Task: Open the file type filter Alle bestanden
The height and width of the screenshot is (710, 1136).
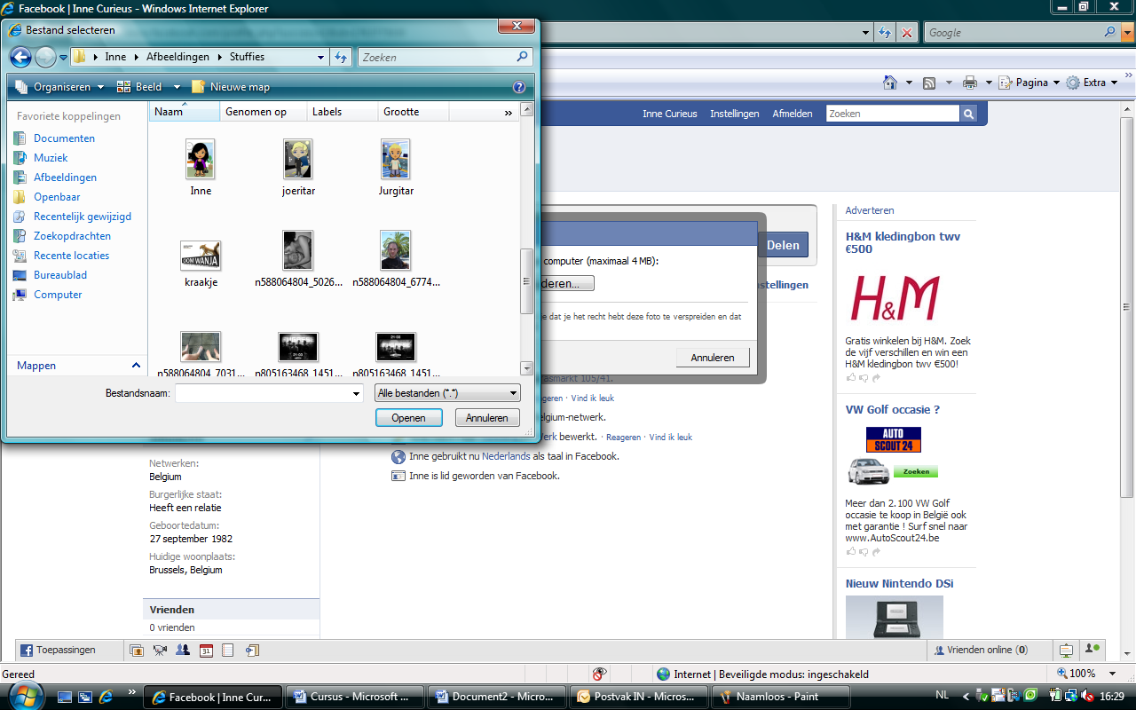Action: [448, 393]
